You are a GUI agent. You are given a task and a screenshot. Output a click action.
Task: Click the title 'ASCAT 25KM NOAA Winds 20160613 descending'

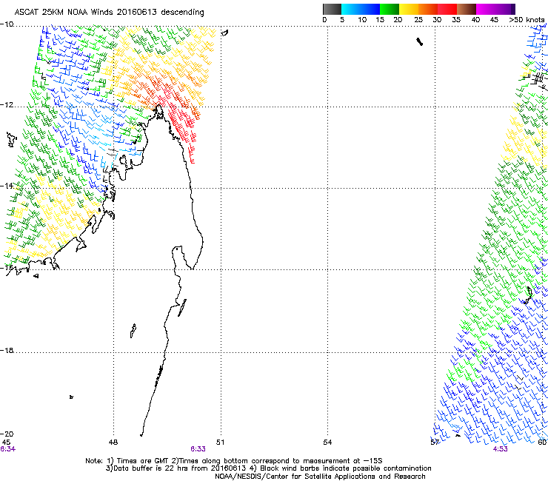[109, 12]
